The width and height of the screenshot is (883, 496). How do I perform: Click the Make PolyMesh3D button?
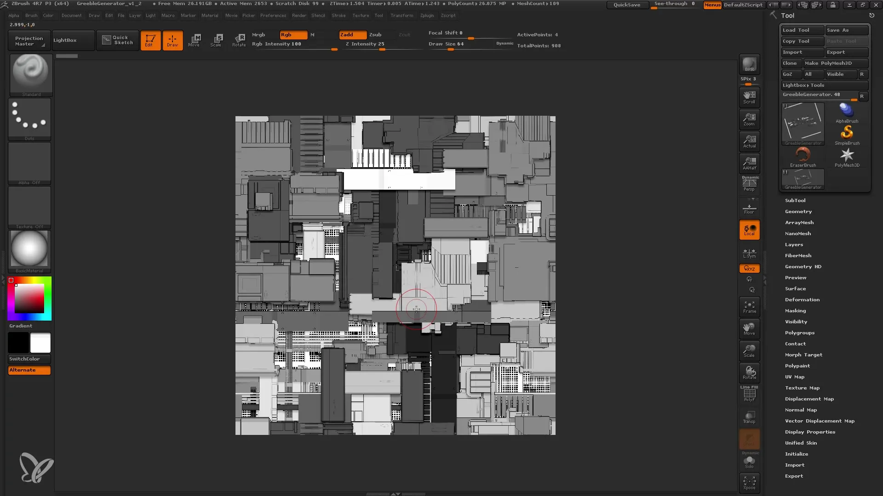(834, 63)
